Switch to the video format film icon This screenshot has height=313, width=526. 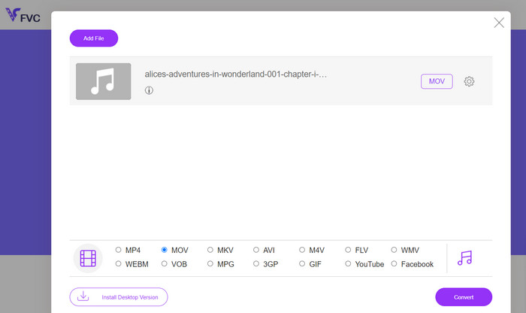[88, 258]
